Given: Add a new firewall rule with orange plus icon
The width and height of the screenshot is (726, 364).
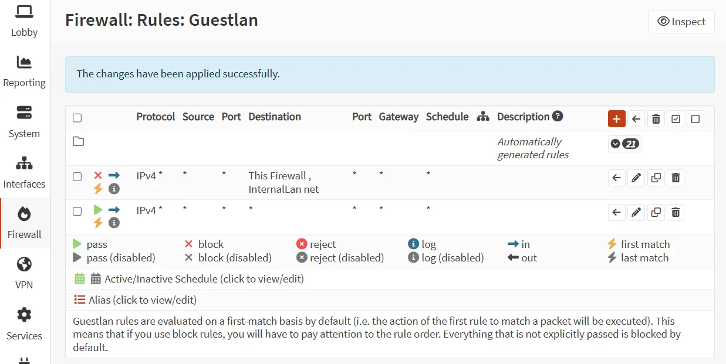Looking at the screenshot, I should pos(616,118).
